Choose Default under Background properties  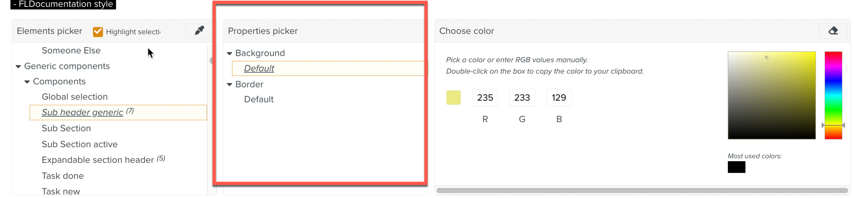pos(259,68)
